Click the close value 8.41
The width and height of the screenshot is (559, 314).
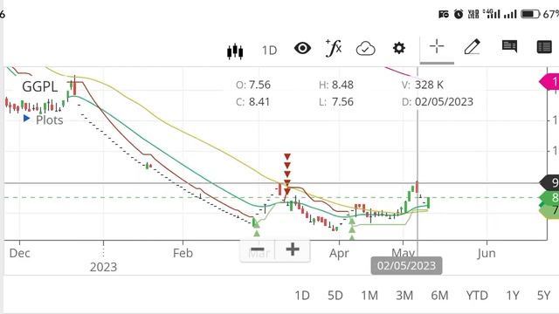[x=259, y=102]
